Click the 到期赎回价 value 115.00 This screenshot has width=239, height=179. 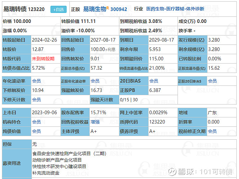click(156, 59)
